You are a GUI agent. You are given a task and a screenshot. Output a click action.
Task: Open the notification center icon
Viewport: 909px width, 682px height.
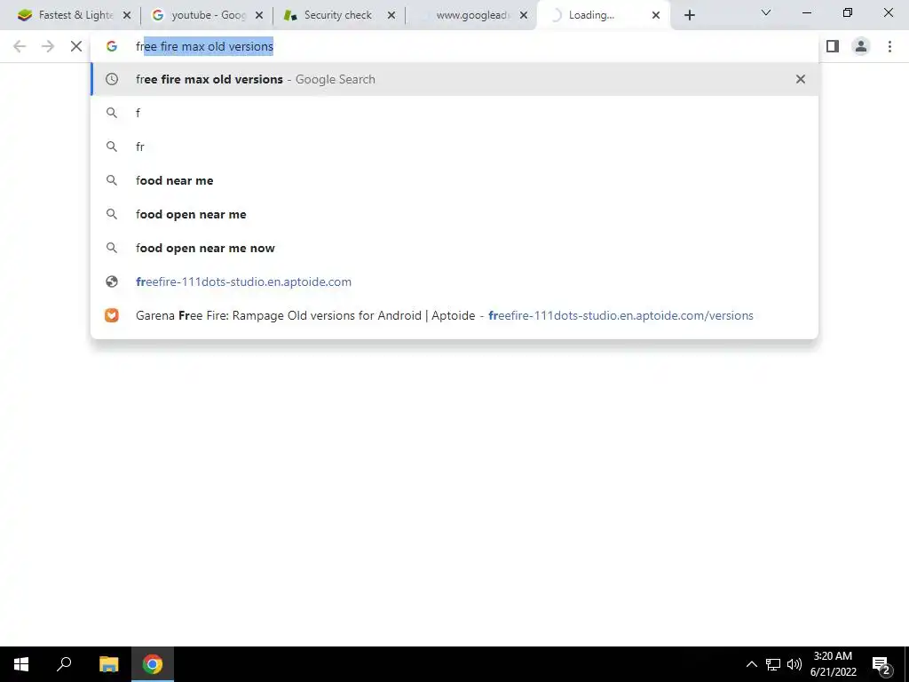tap(881, 665)
